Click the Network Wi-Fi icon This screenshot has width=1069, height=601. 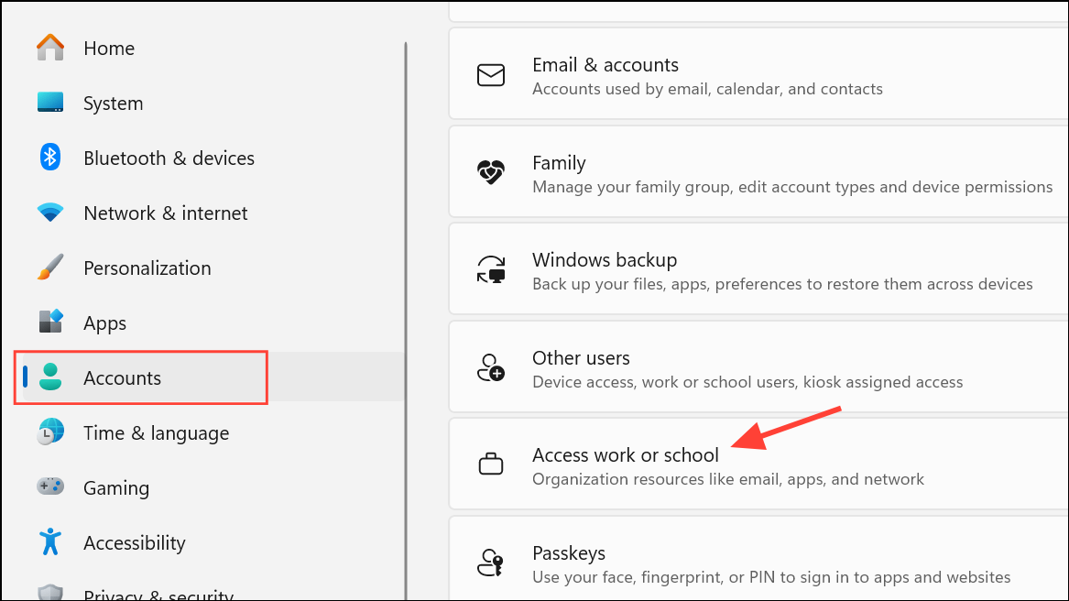pos(50,213)
